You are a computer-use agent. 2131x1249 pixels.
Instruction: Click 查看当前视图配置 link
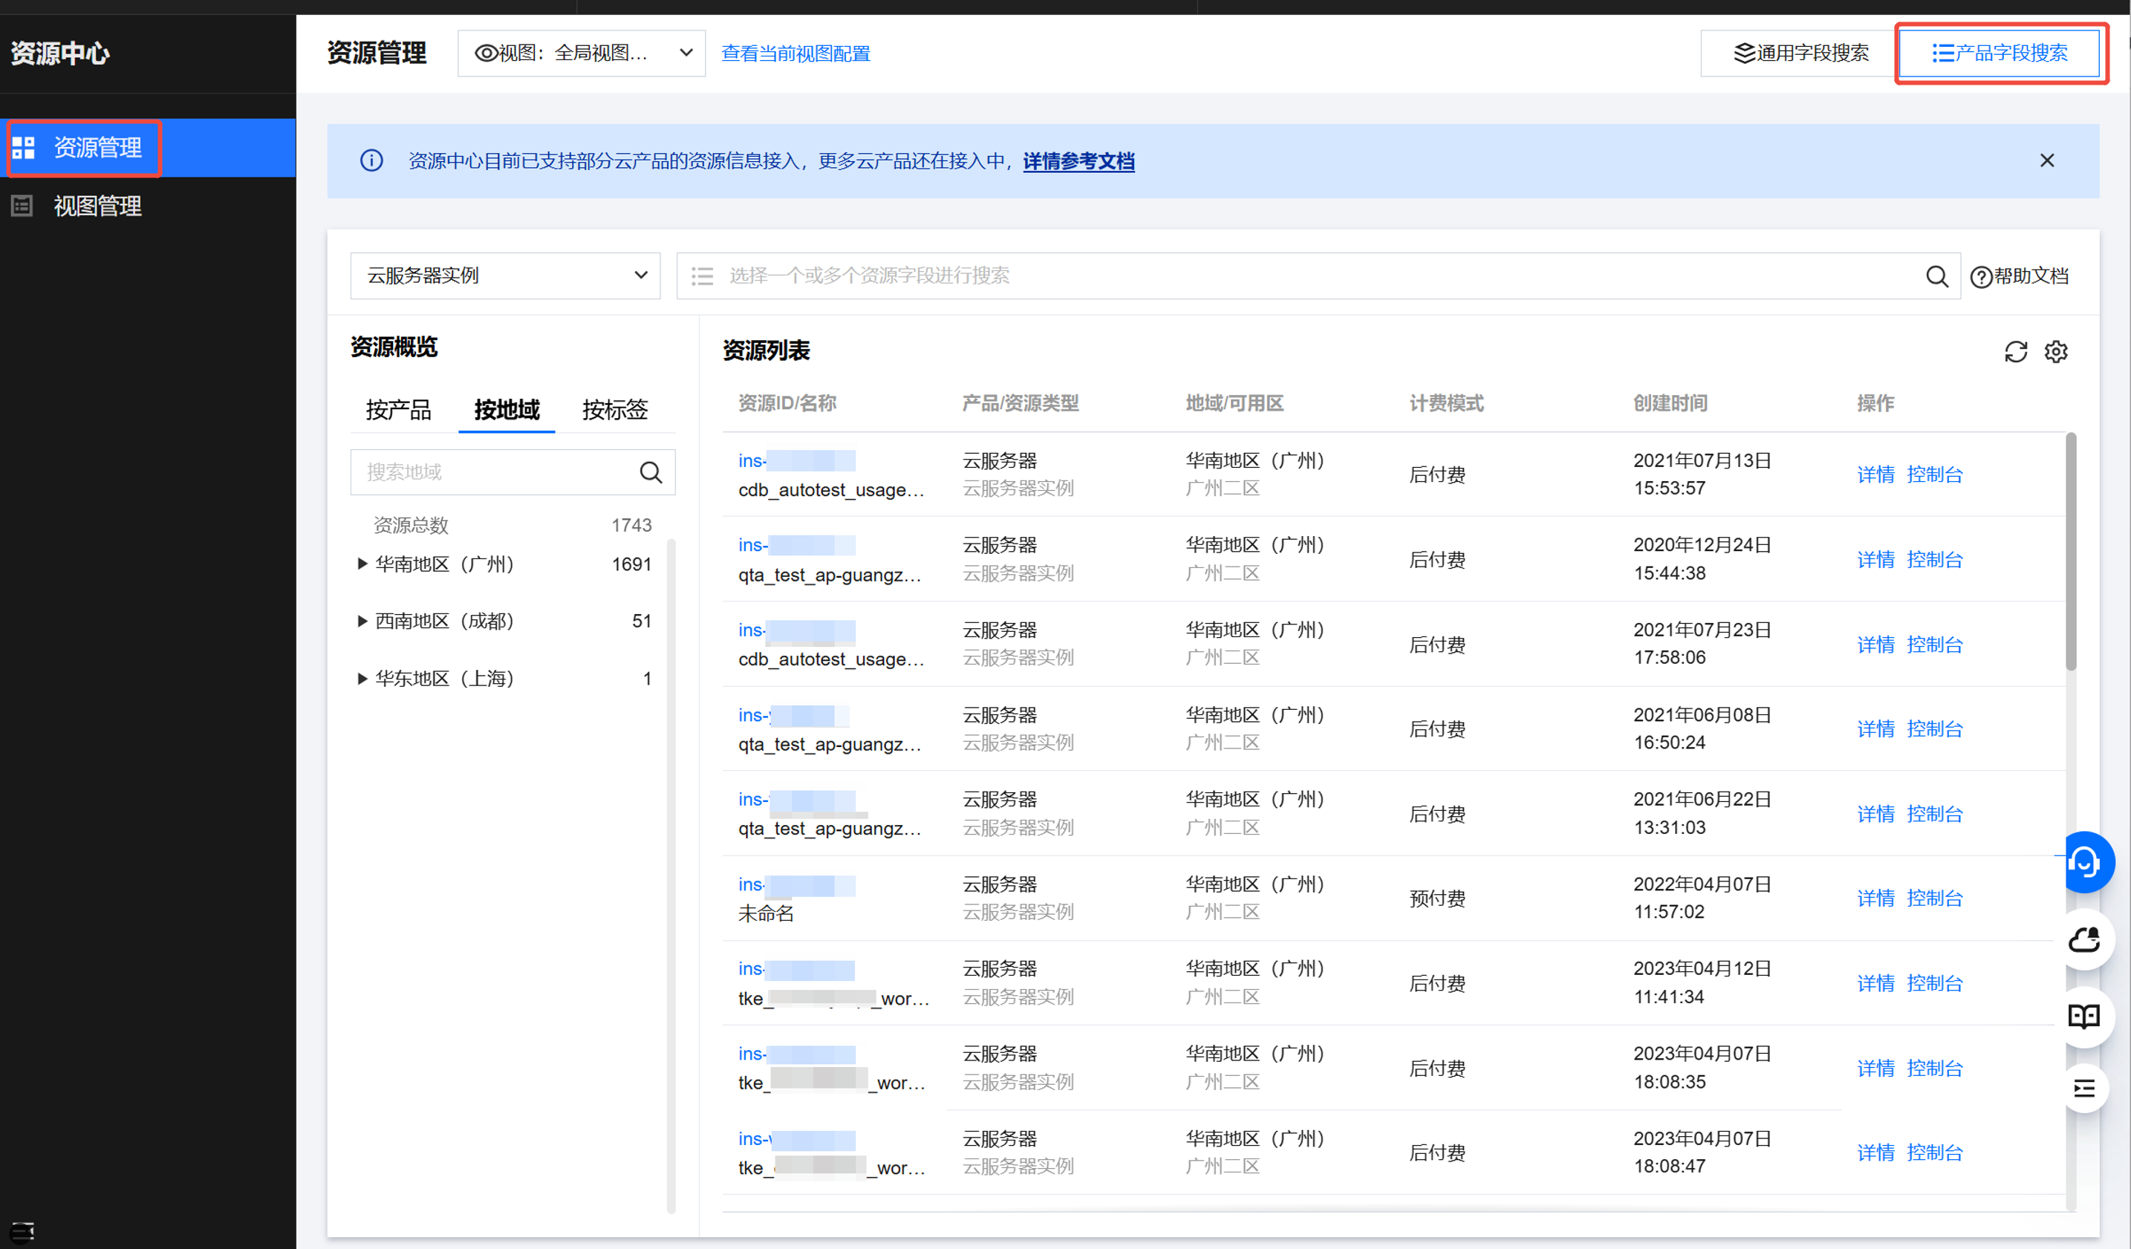[x=795, y=53]
